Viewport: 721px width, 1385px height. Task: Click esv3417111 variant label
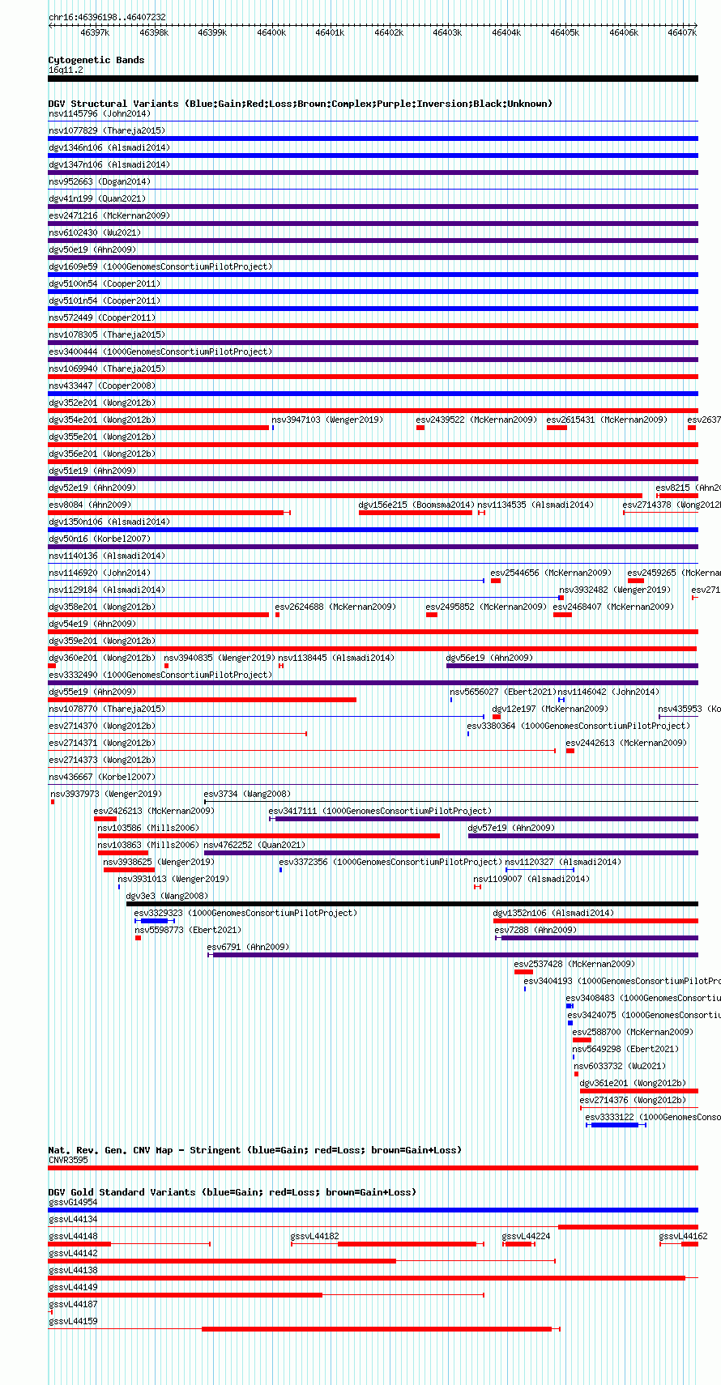click(380, 811)
